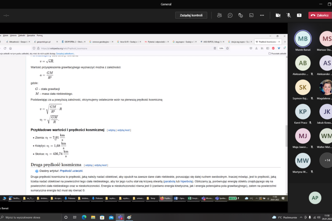332x221 pixels.
Task: Switch to Aktualności Geoportal browser tab
Action: tap(18, 42)
